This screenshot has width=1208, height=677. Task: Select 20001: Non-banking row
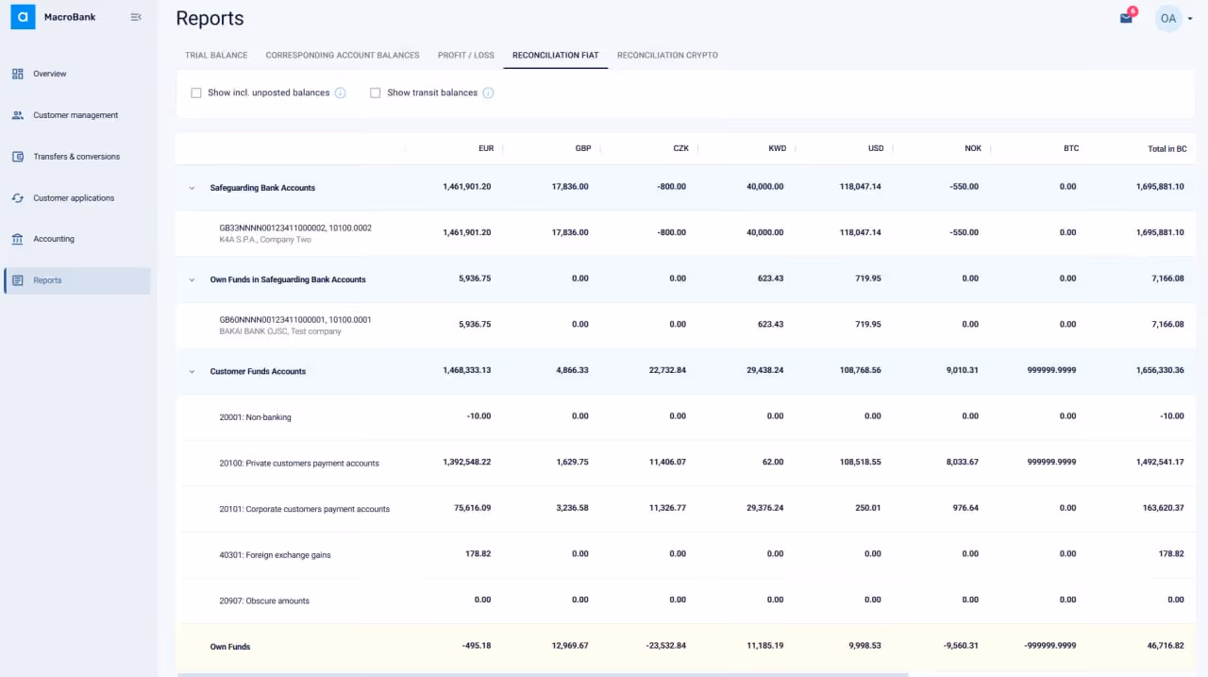685,416
